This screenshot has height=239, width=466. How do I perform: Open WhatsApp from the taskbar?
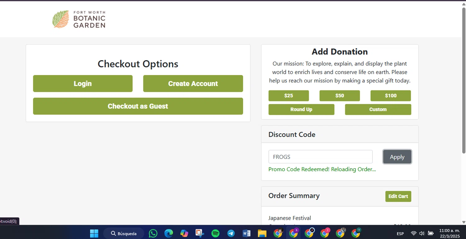pyautogui.click(x=153, y=233)
